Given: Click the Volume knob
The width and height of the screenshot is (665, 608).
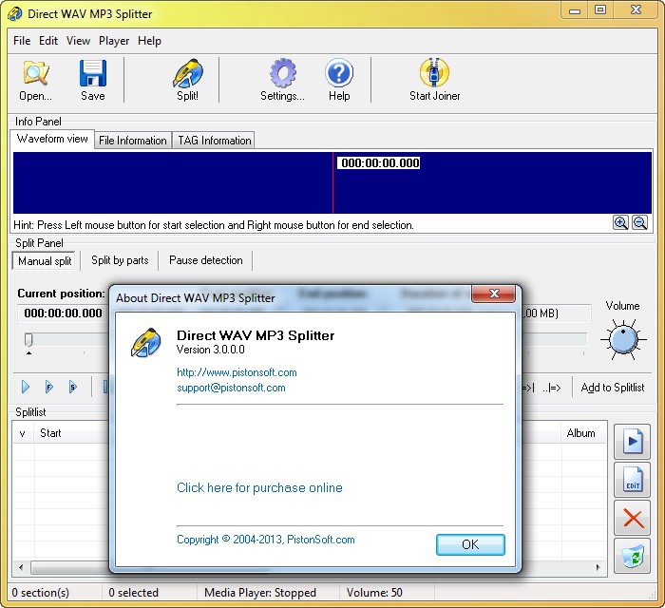Looking at the screenshot, I should tap(623, 339).
